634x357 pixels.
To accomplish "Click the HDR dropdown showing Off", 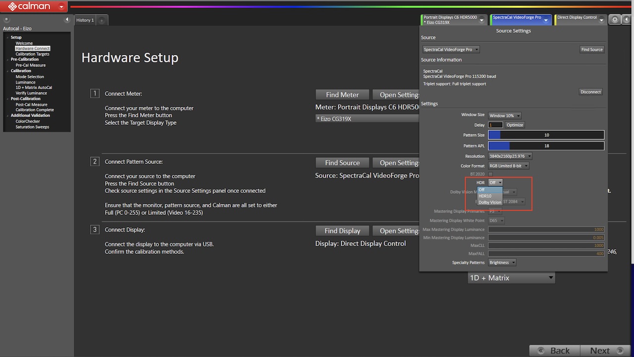I will 495,183.
